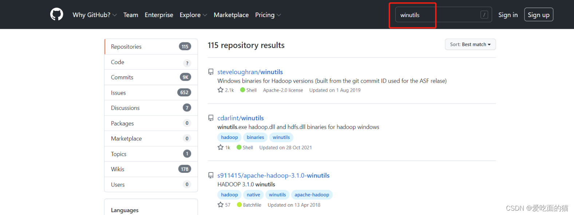Click the 1k star icon
Screen dimensions: 574x215
coord(220,147)
